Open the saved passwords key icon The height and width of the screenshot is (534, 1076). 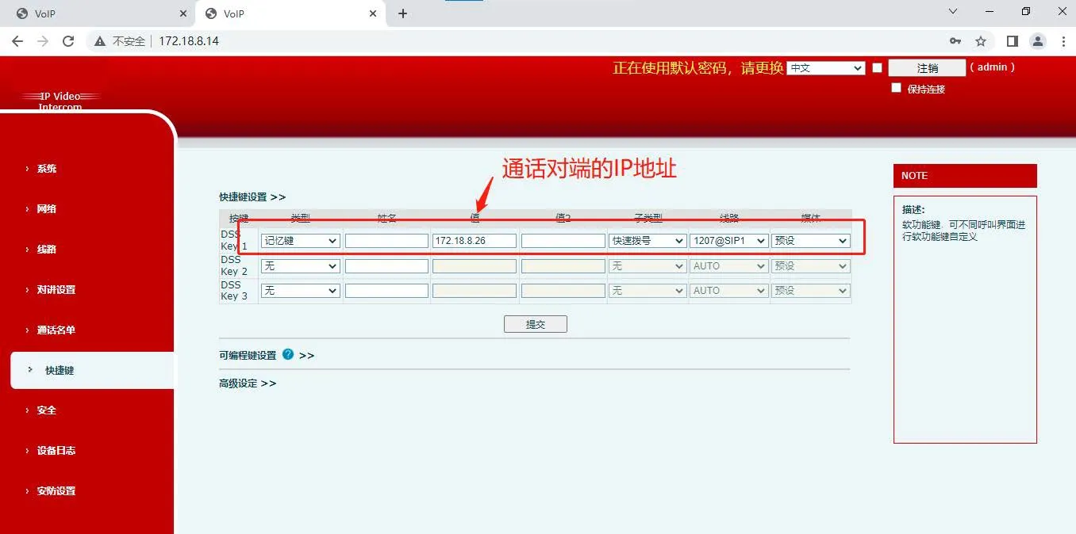pyautogui.click(x=955, y=40)
